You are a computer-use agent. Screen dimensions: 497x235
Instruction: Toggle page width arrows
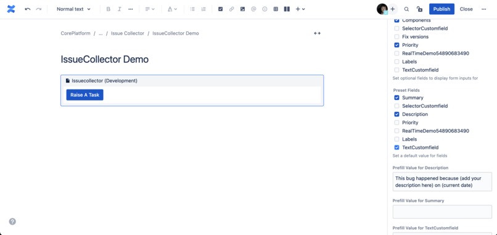318,33
